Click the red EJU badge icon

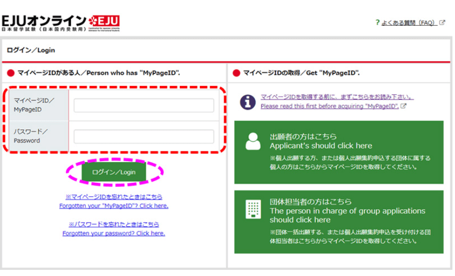tap(104, 22)
